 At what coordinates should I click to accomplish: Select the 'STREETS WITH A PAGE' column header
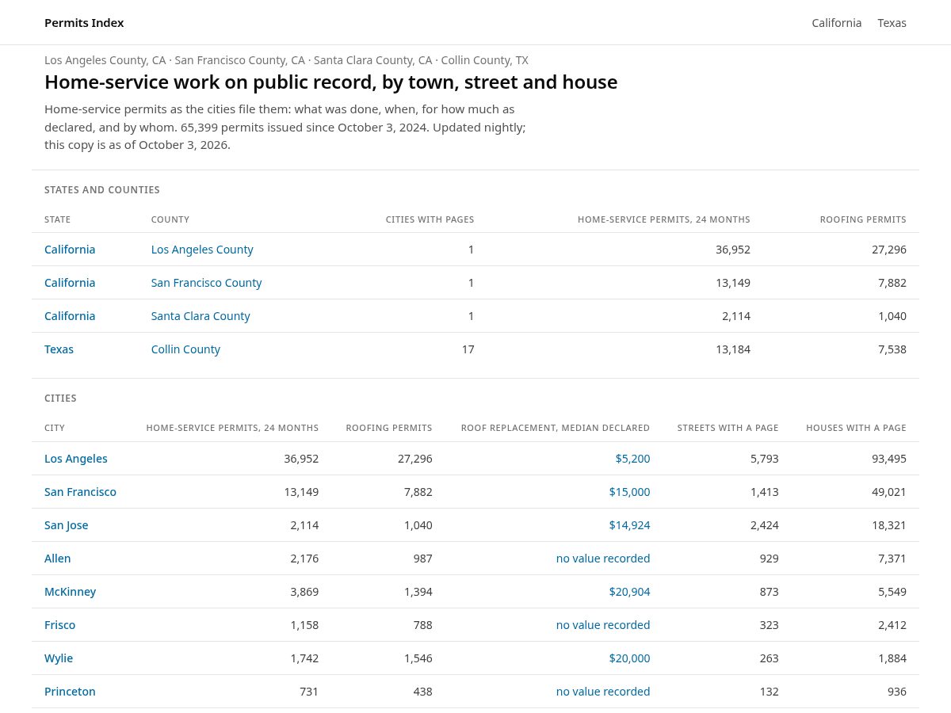point(728,428)
